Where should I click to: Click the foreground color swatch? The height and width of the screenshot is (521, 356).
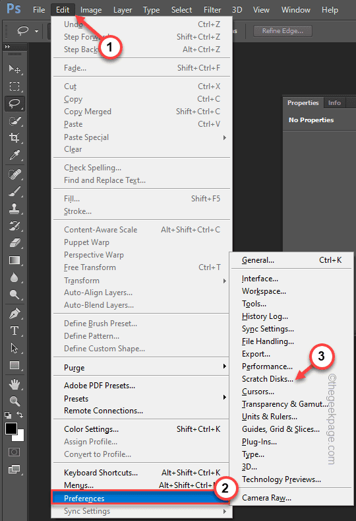tap(11, 429)
